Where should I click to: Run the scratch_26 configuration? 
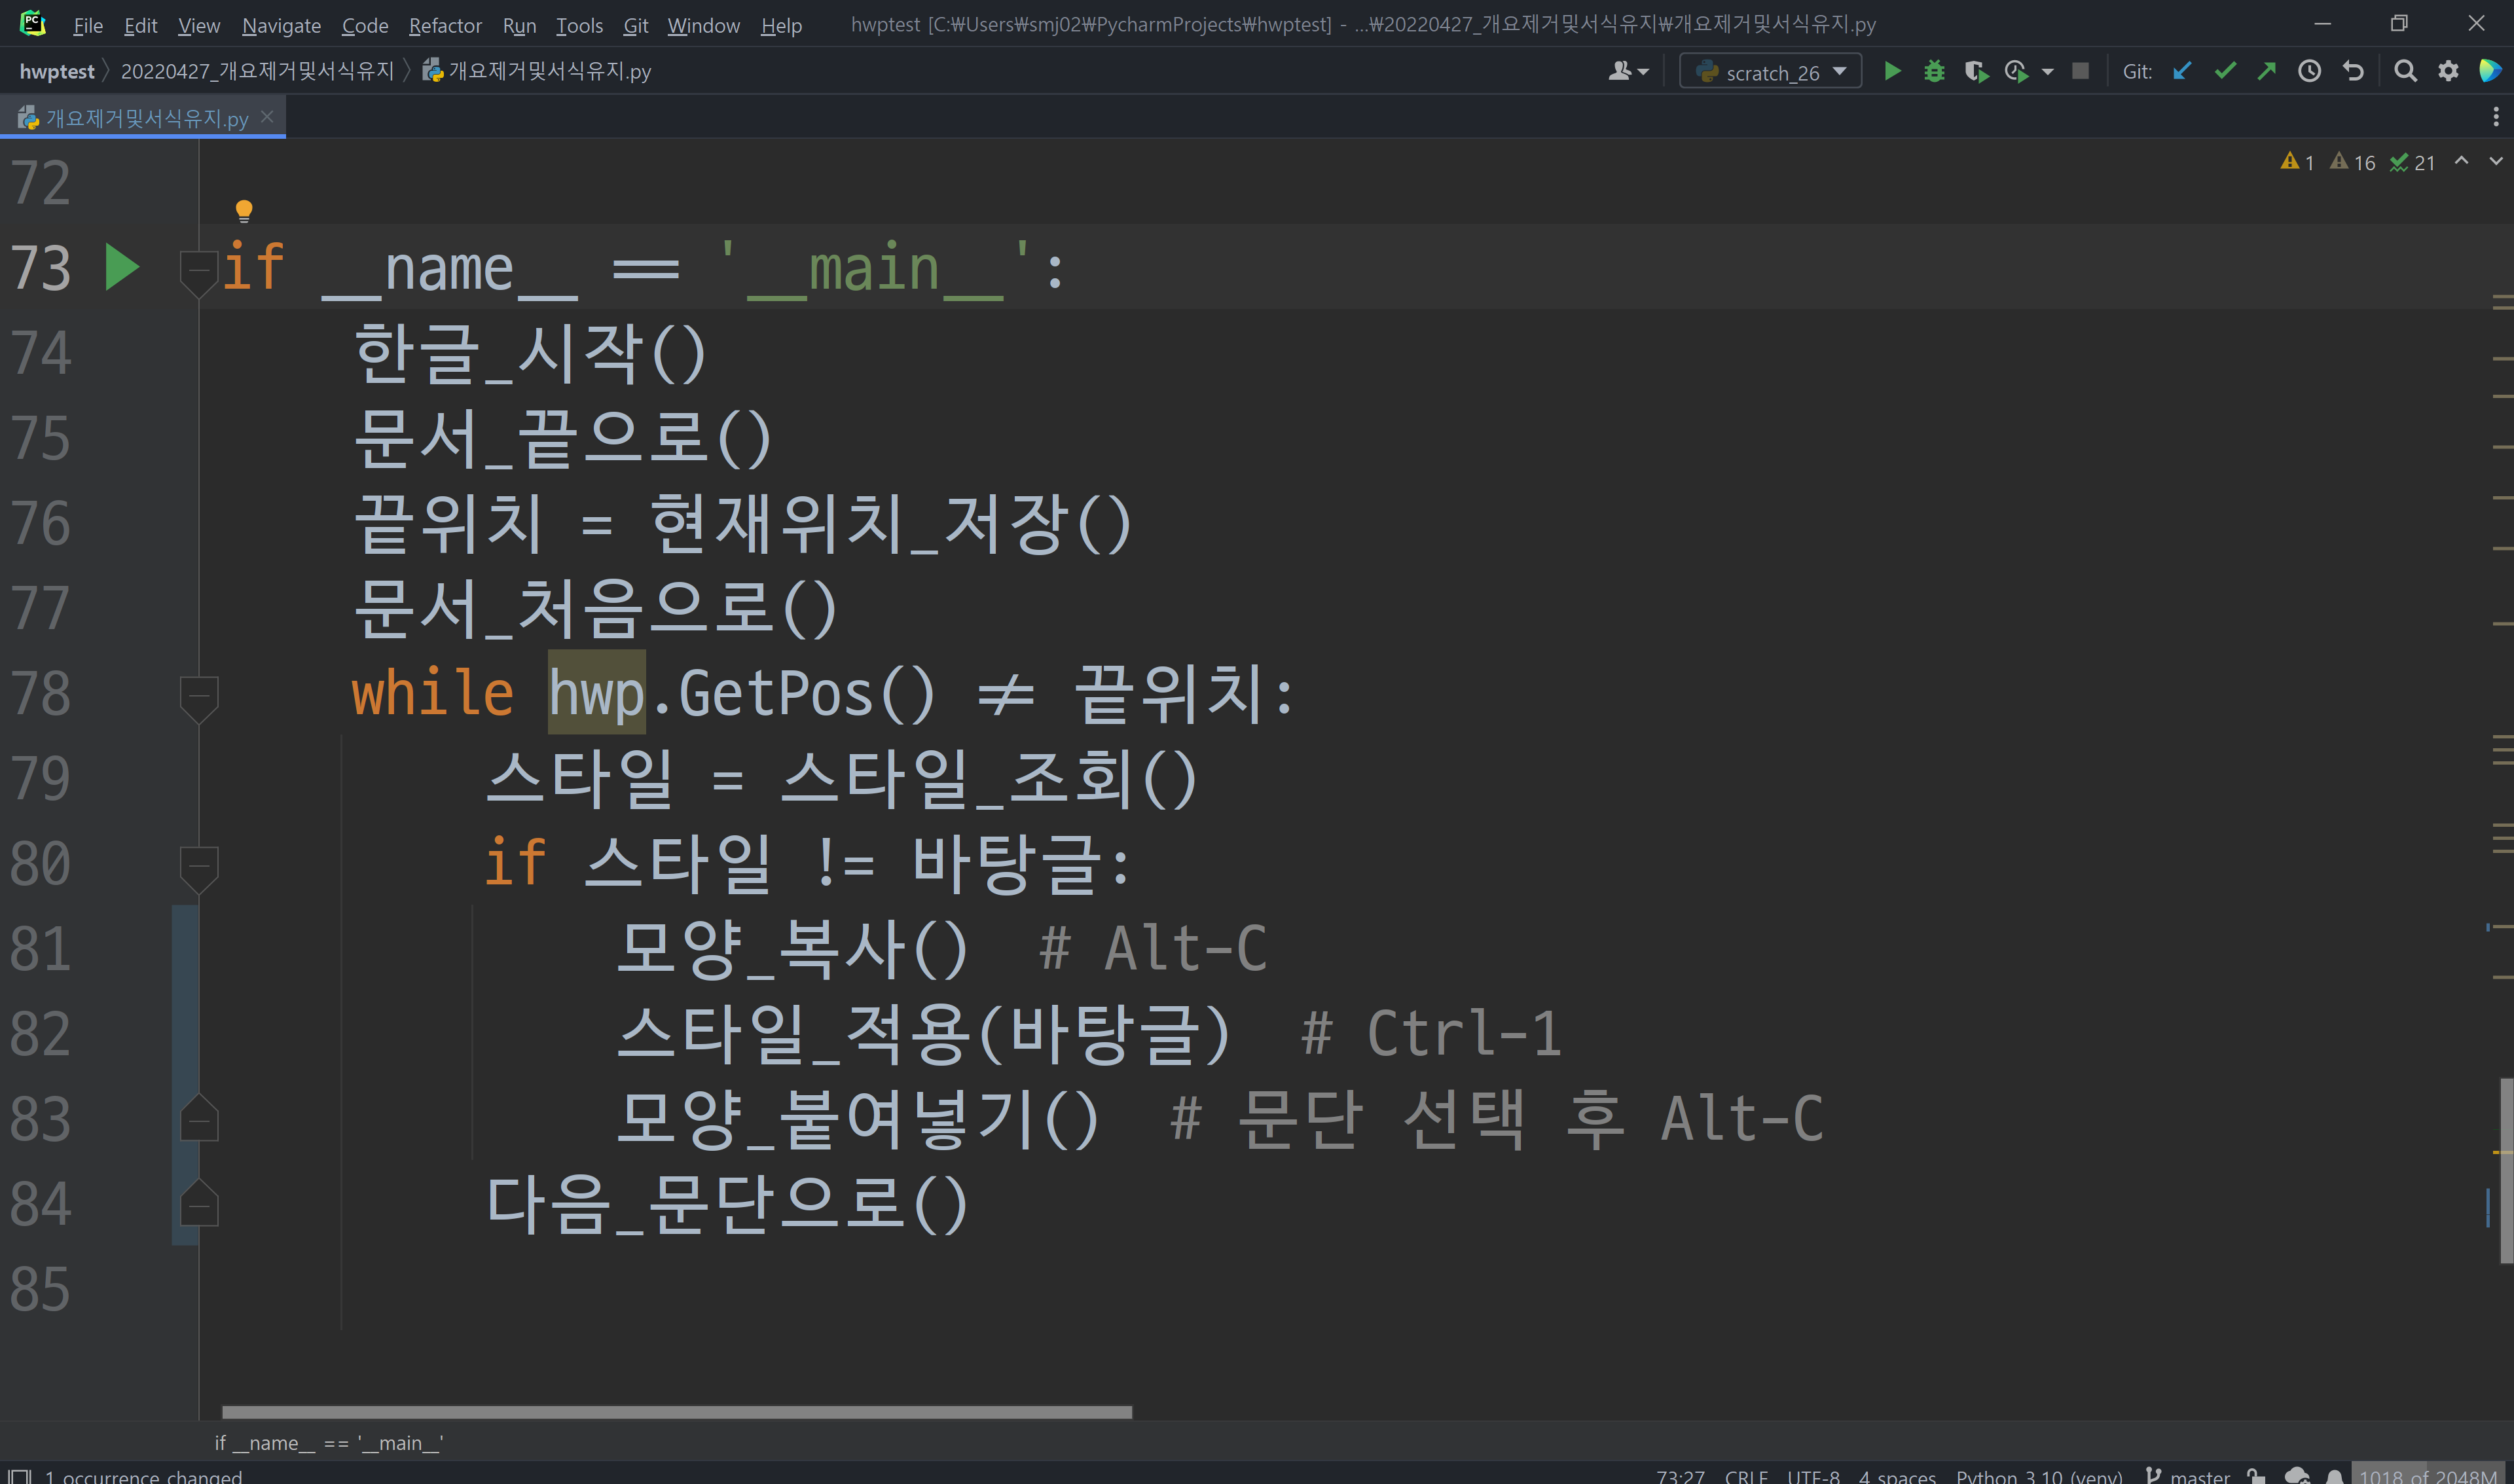coord(1891,71)
